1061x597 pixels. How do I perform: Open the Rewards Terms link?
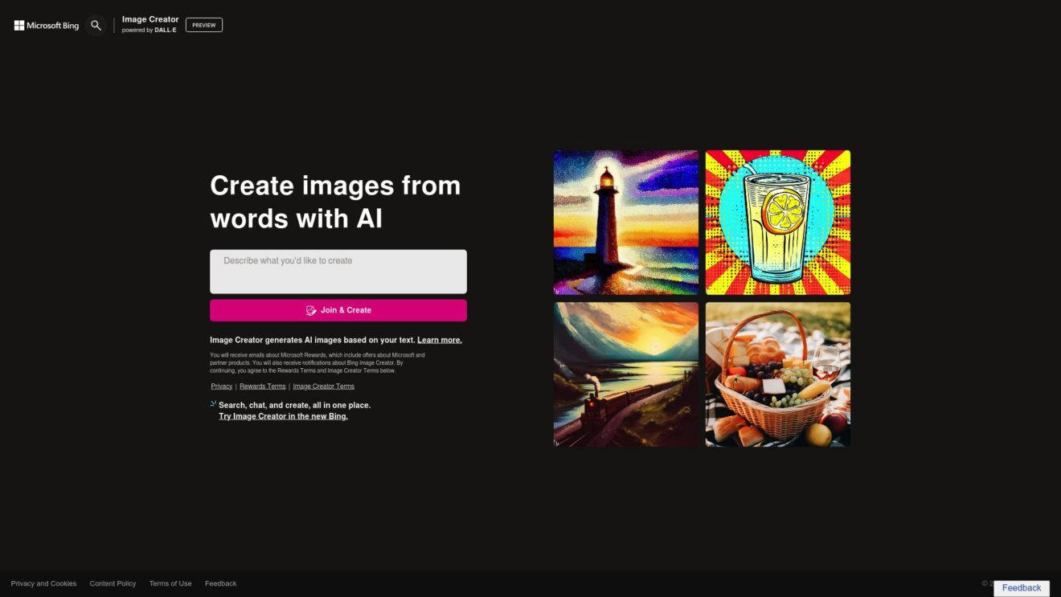(262, 386)
